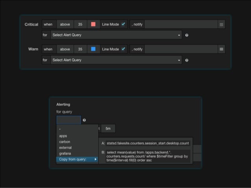Image resolution: width=251 pixels, height=188 pixels.
Task: Open Critical Select Alert Query dropdown
Action: pos(116,35)
